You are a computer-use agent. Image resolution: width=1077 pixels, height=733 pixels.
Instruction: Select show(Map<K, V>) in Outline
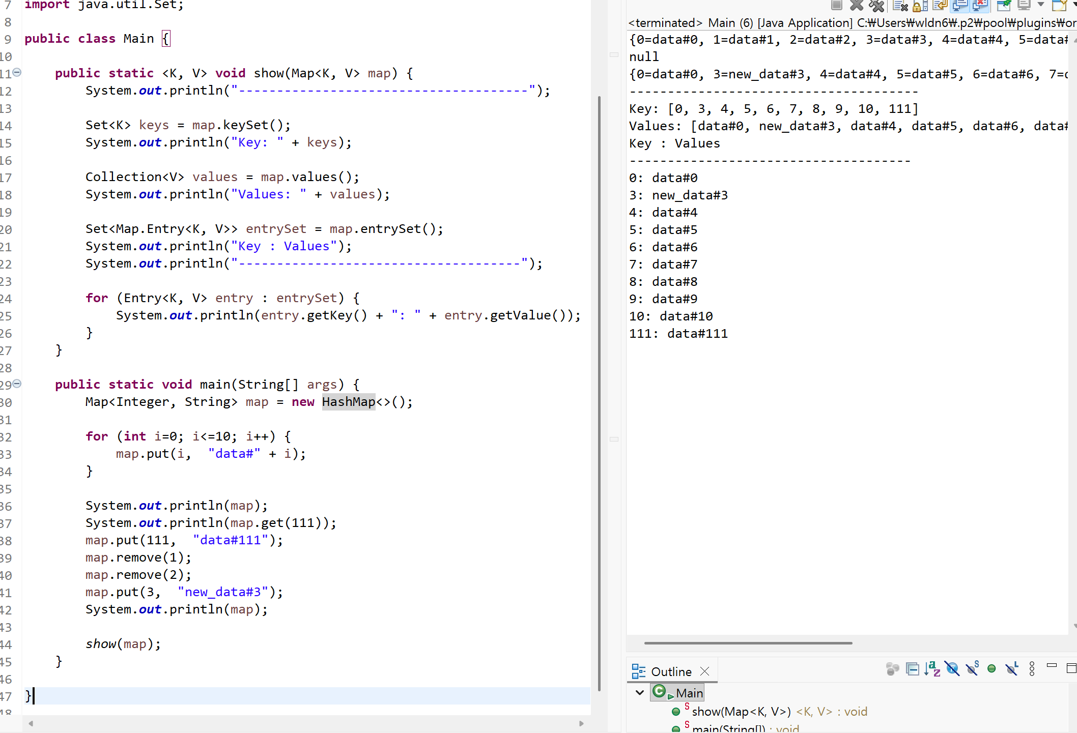741,712
